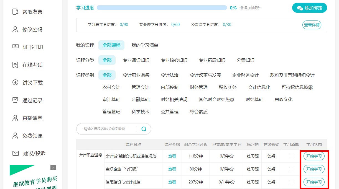The image size is (339, 189).
Task: Select the 修改密码 password icon
Action: [x=16, y=29]
